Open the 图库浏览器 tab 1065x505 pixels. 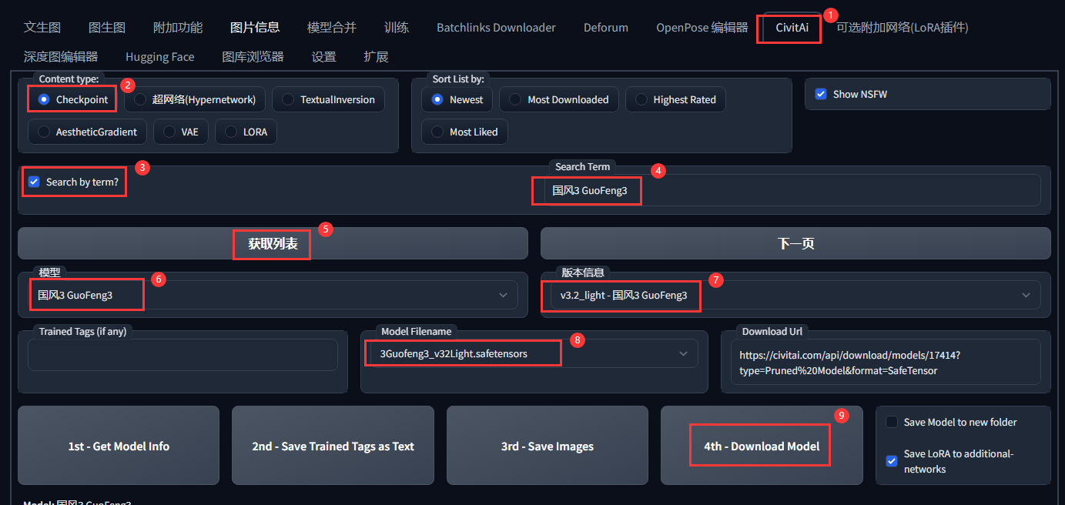point(253,57)
